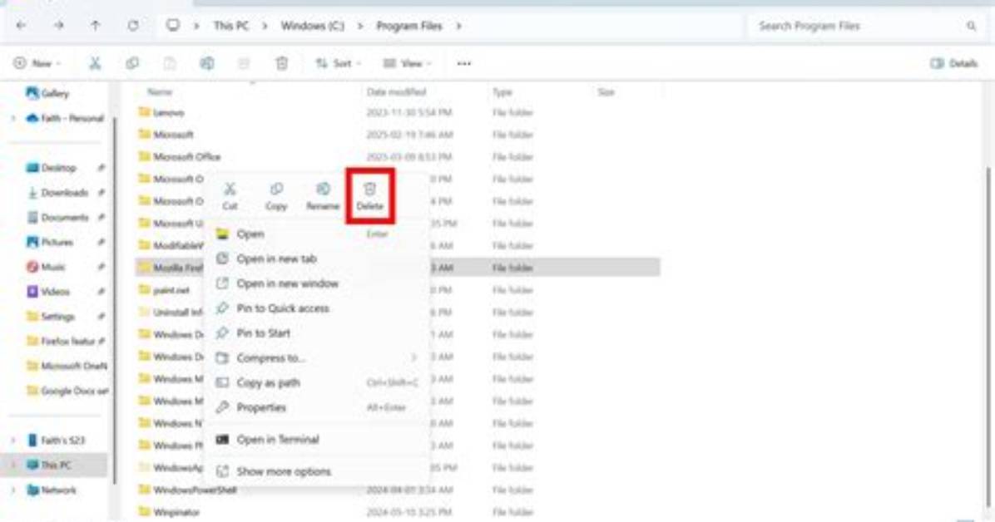The width and height of the screenshot is (995, 522).
Task: Open the Sort dropdown
Action: (339, 63)
